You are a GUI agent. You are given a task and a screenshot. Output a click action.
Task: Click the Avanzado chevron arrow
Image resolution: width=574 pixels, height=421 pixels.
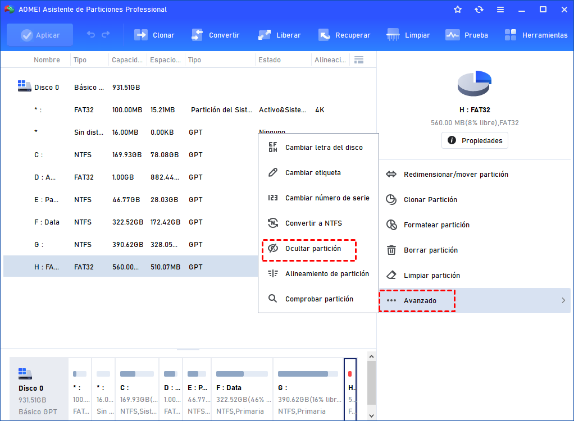pos(563,301)
